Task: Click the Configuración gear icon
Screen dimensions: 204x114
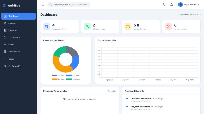Action: 5,66
